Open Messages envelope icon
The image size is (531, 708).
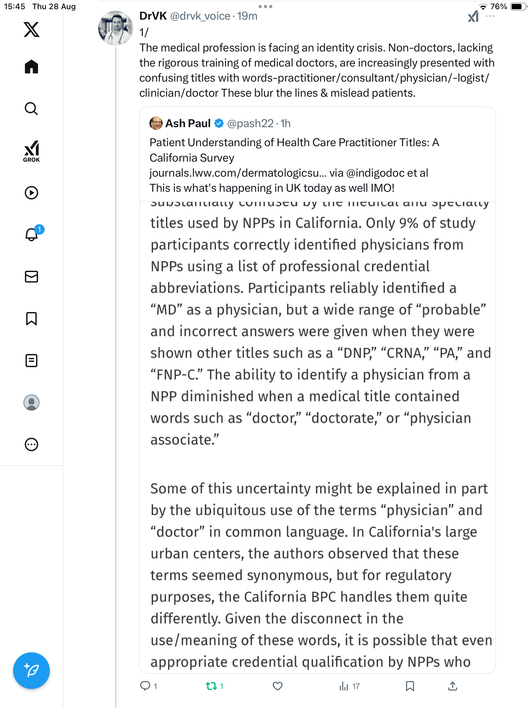point(31,277)
